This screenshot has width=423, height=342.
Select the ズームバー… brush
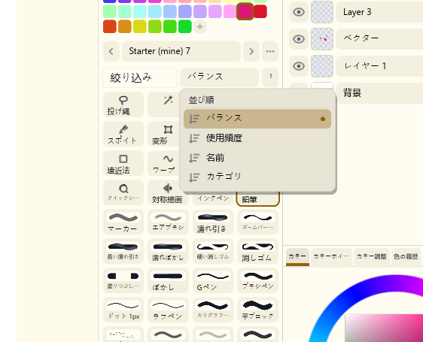(x=257, y=222)
